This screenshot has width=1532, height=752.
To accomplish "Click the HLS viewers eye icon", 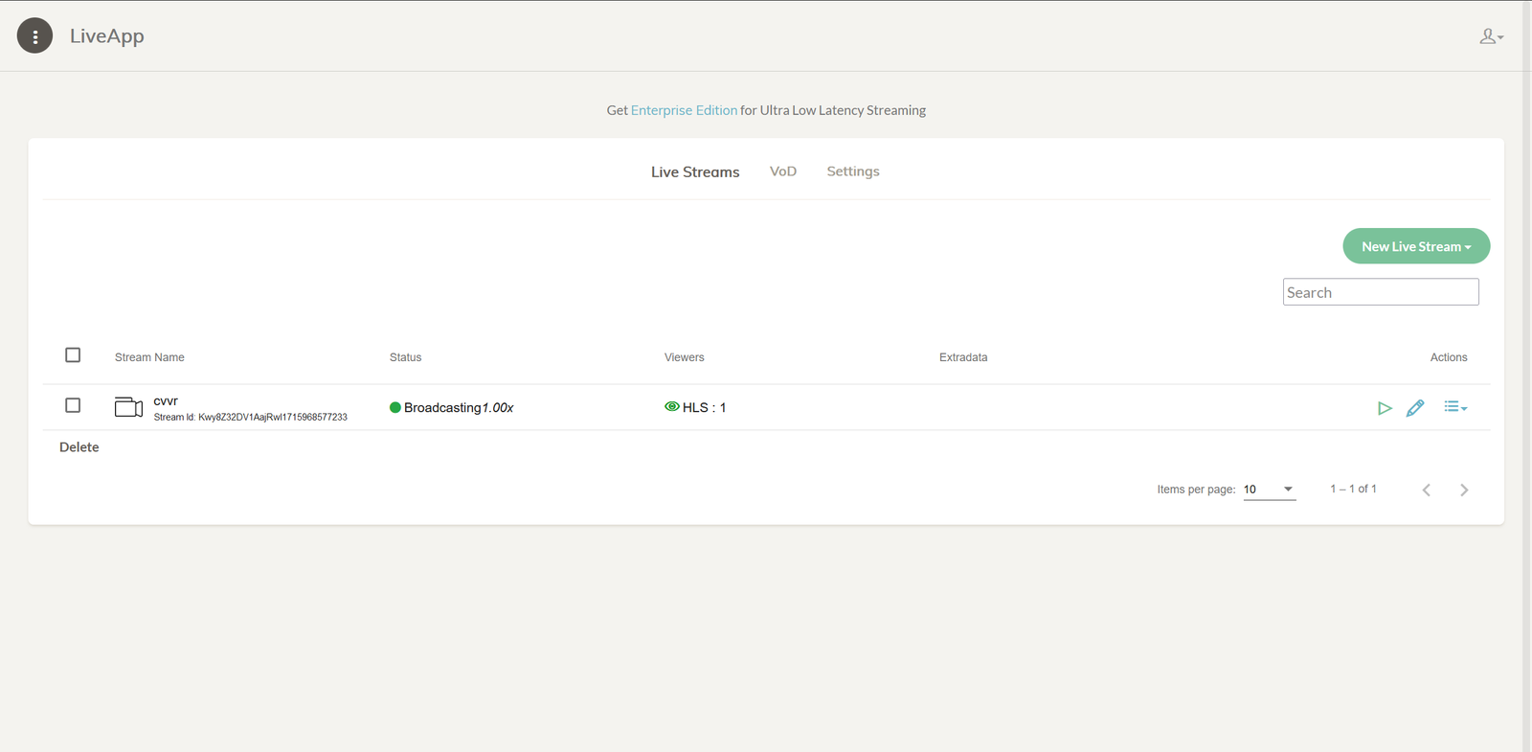I will tap(672, 407).
